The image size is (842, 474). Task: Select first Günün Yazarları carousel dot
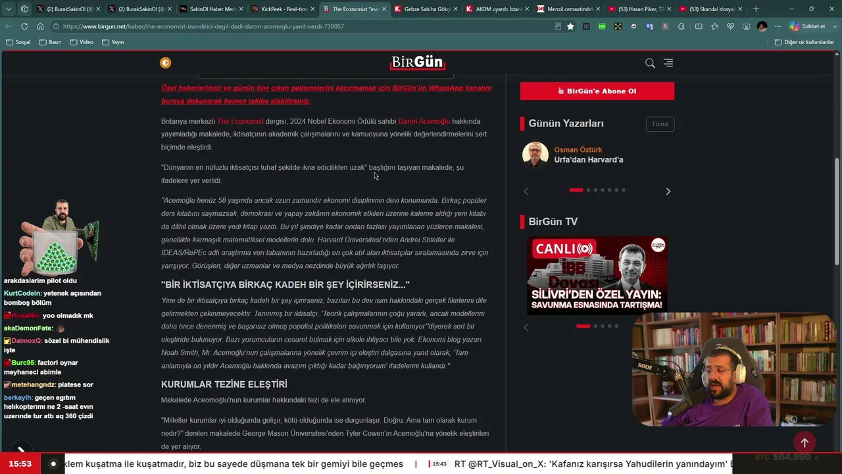tap(576, 190)
